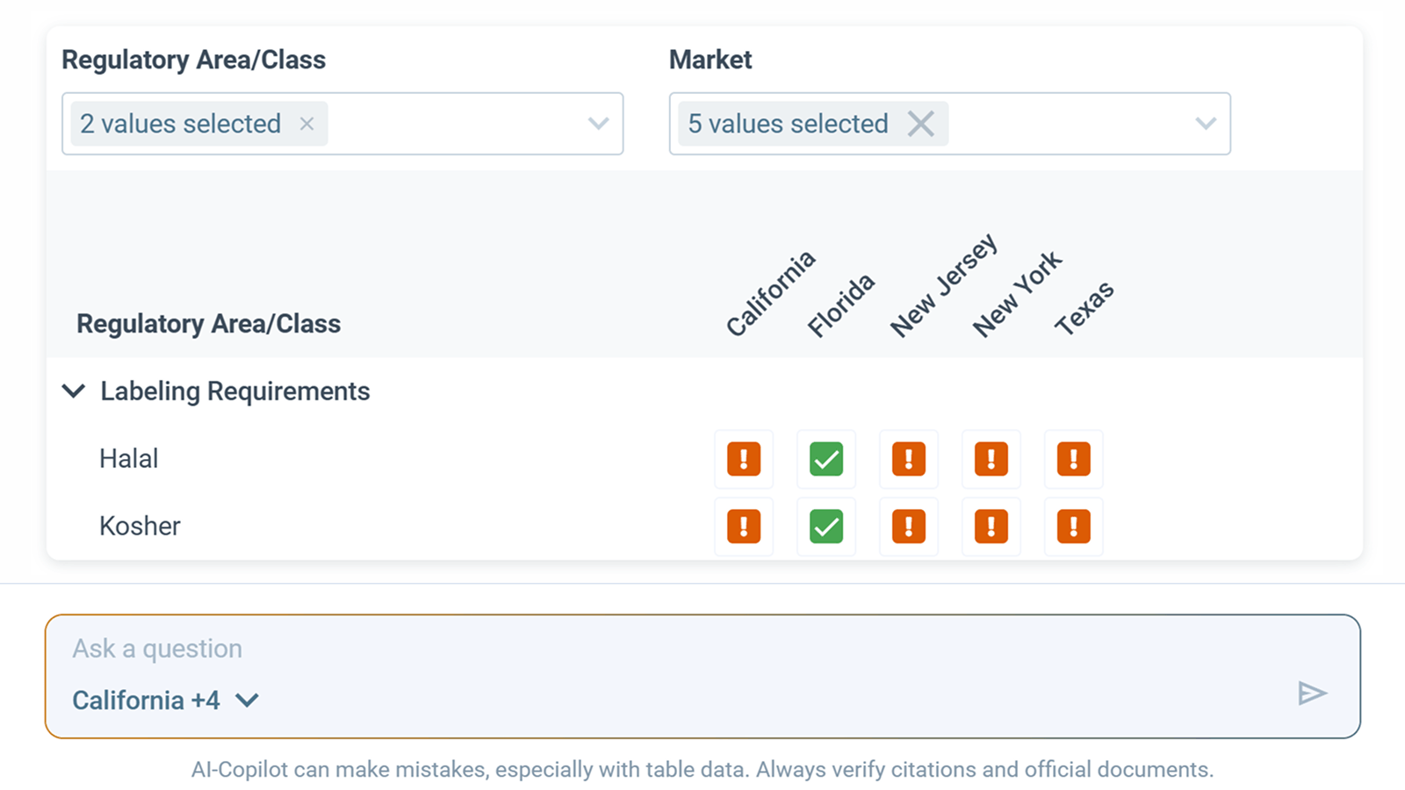Click the Kosher New York alert icon
This screenshot has width=1405, height=790.
991,526
